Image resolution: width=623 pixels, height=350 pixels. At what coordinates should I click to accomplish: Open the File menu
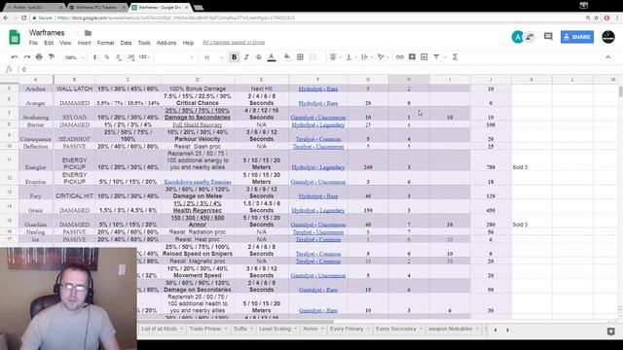(33, 43)
